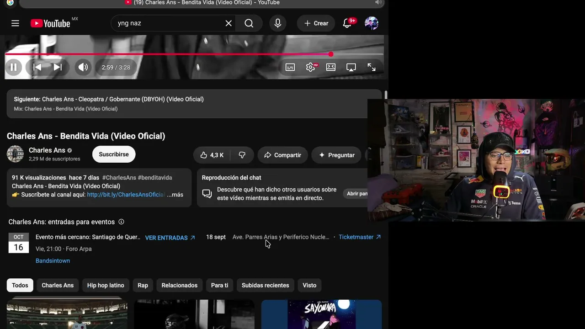Select Subidas recientes chip
Image resolution: width=585 pixels, height=329 pixels.
[x=266, y=285]
